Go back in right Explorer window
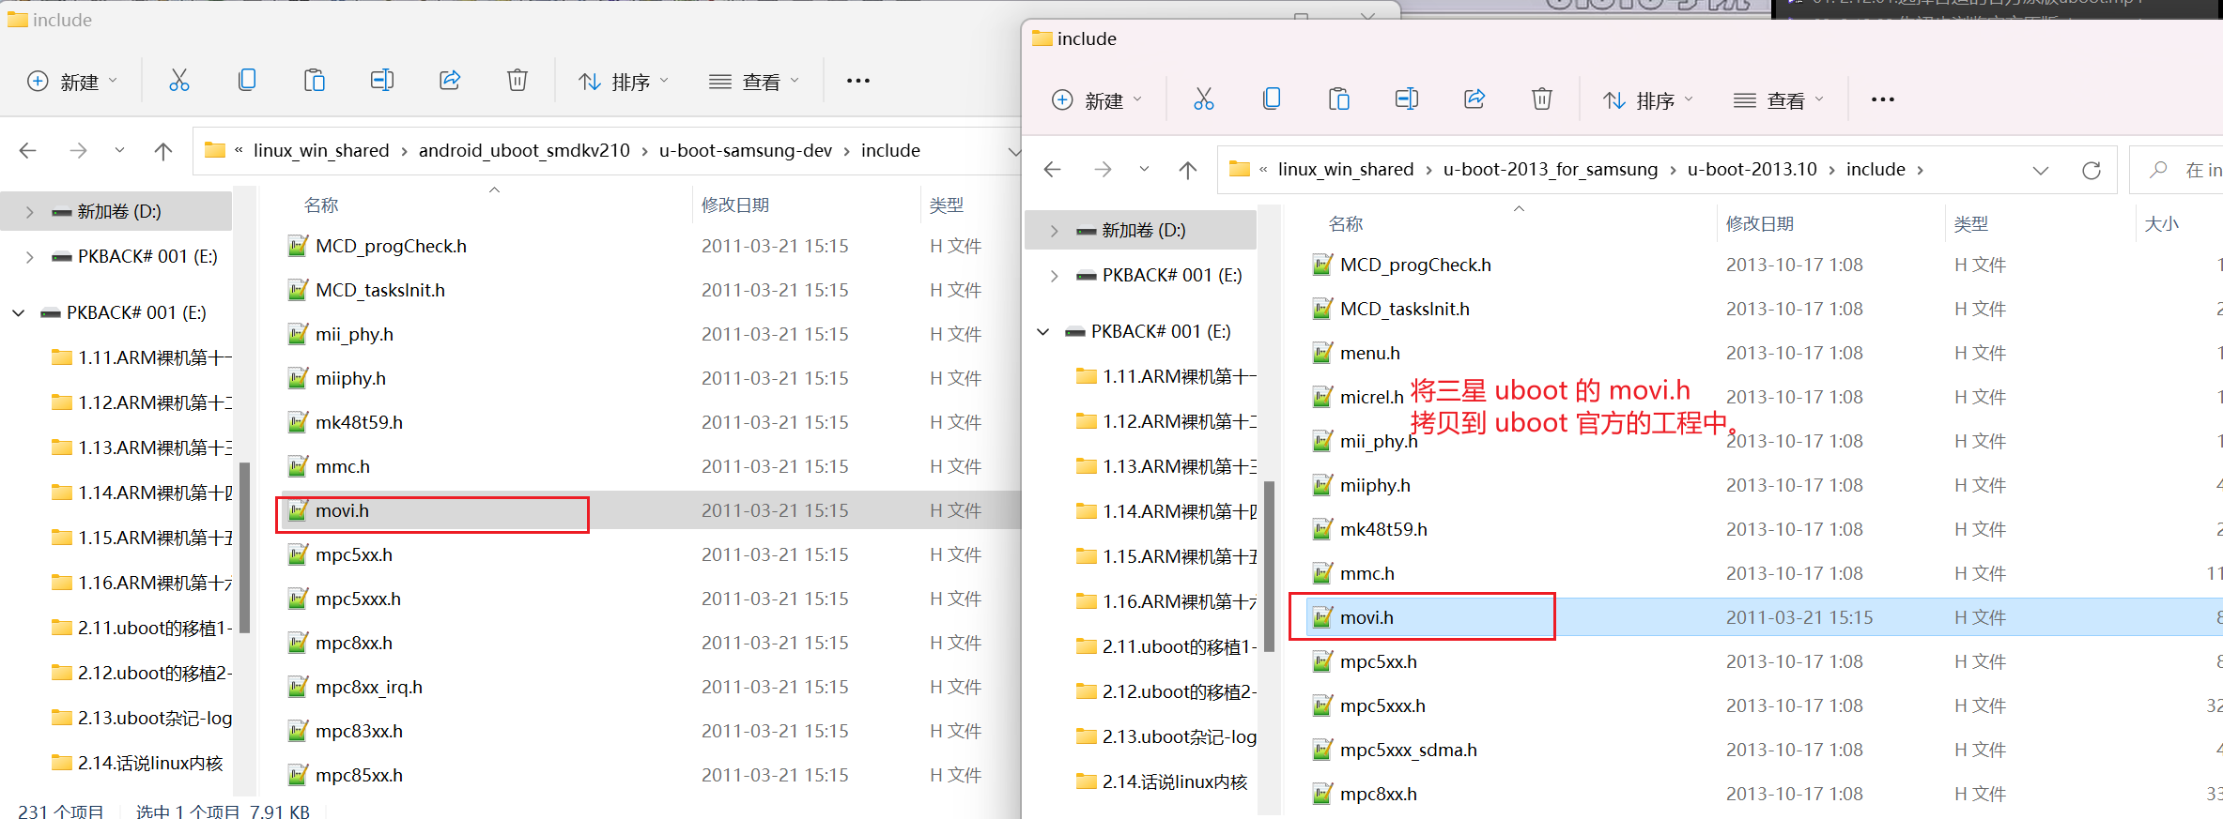Screen dimensions: 2223x819 tap(1053, 169)
